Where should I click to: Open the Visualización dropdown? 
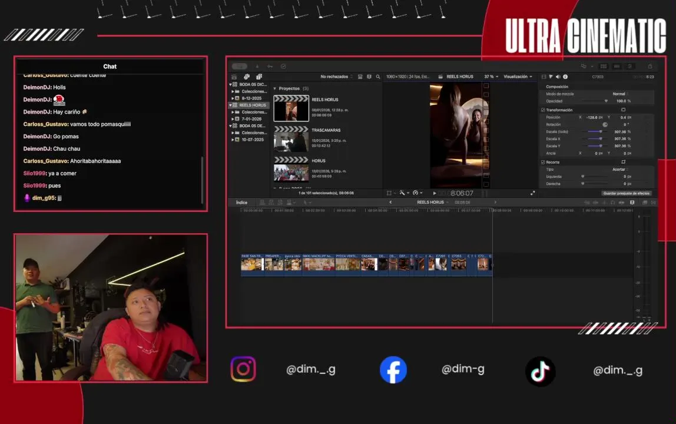tap(518, 77)
